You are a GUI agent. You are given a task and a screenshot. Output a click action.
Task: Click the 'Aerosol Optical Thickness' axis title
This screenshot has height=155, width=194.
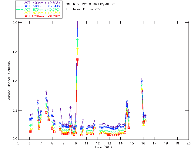click(x=9, y=81)
